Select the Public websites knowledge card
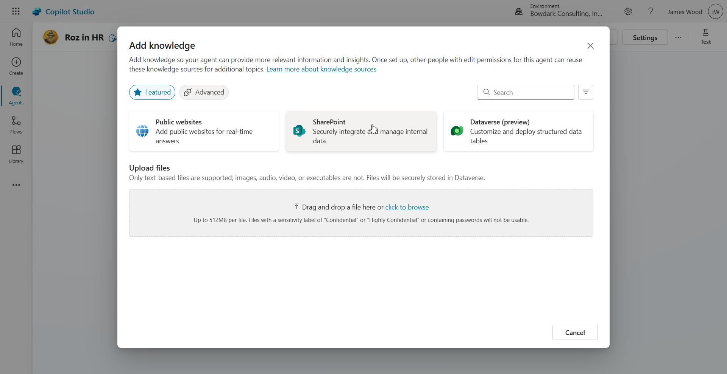 point(204,131)
